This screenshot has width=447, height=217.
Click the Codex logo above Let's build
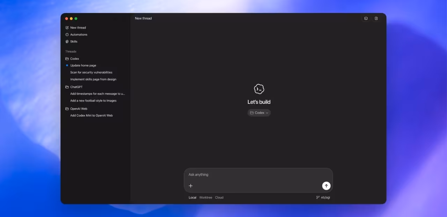pos(259,89)
